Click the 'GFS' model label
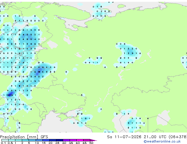Viewport: 187px width, 144px height. click(x=44, y=137)
